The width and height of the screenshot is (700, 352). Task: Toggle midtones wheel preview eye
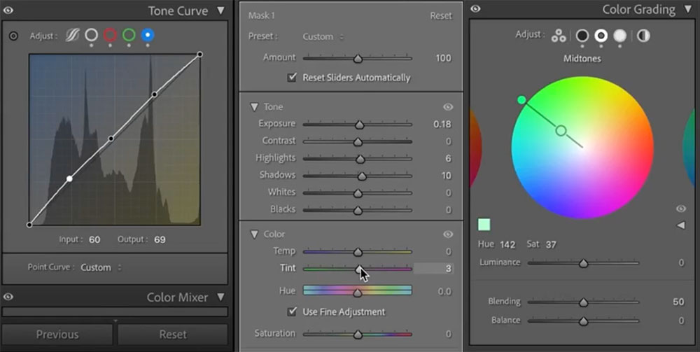[x=681, y=209]
